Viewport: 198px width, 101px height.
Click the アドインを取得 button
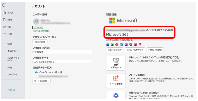116,81
